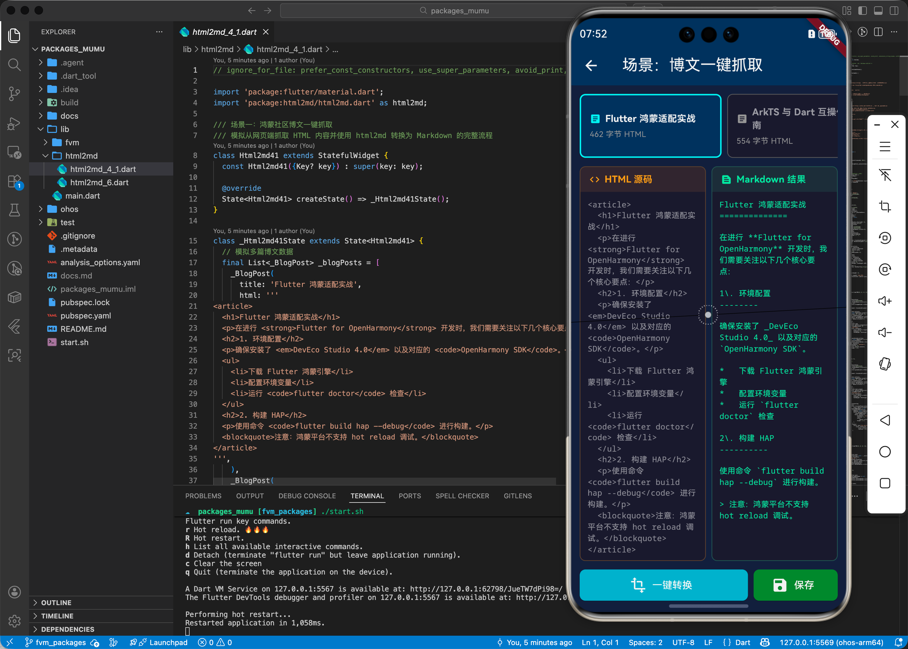Toggle primary sidebar layout icon
The width and height of the screenshot is (908, 649).
click(x=863, y=11)
